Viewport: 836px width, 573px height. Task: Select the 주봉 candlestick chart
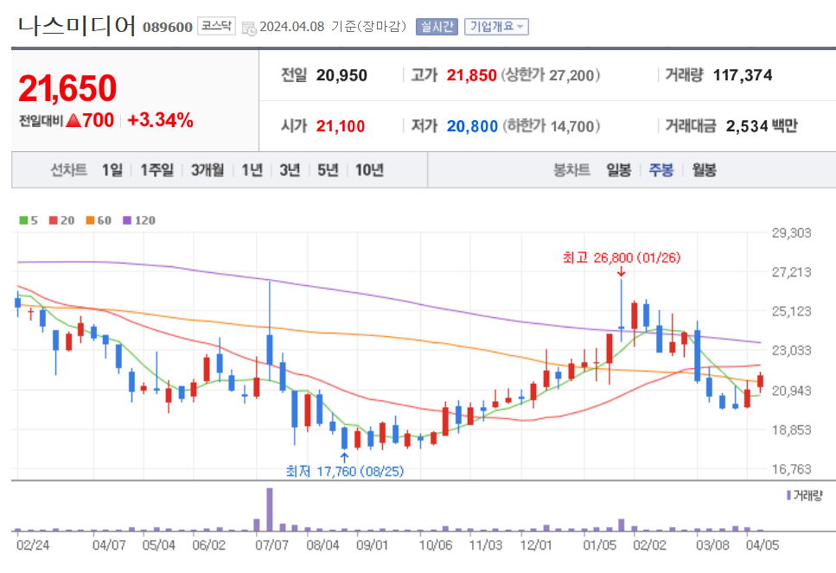click(661, 170)
